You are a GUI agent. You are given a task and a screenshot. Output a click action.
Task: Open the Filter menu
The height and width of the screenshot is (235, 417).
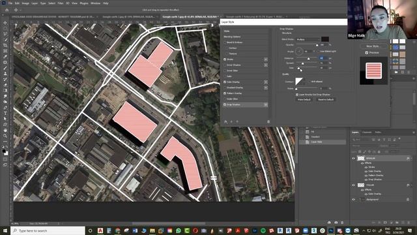coord(61,3)
